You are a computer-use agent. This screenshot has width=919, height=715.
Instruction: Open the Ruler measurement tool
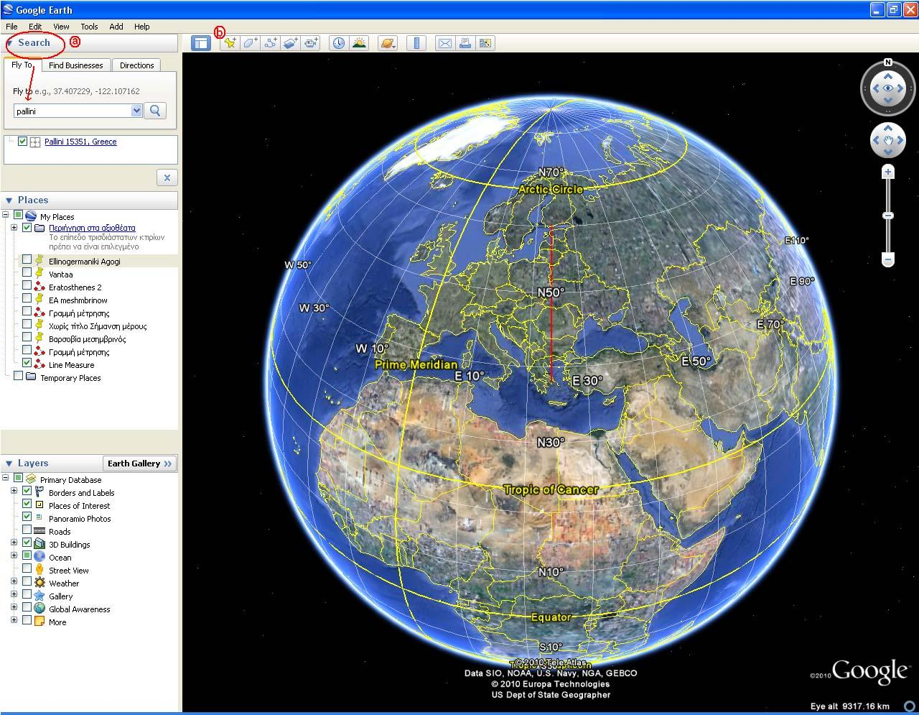[416, 43]
